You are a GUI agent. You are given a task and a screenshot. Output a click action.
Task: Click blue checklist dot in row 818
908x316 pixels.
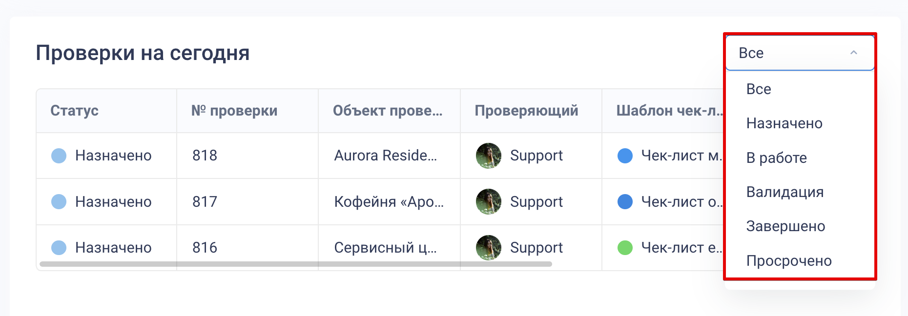pyautogui.click(x=625, y=156)
